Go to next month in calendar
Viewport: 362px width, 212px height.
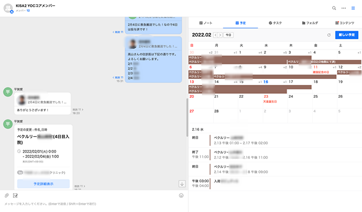pyautogui.click(x=220, y=35)
